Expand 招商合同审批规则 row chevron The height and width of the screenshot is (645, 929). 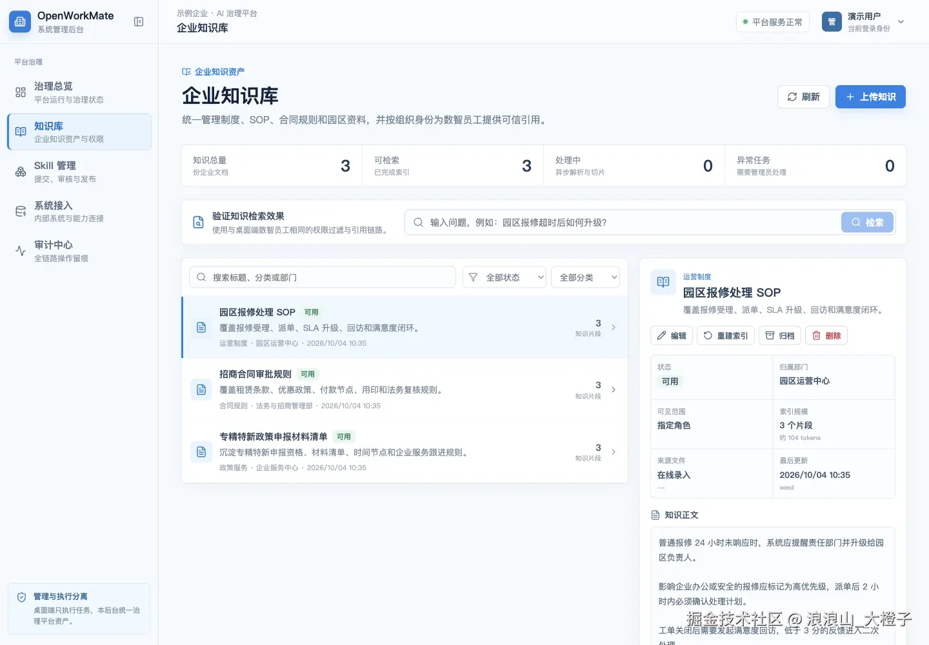click(614, 390)
